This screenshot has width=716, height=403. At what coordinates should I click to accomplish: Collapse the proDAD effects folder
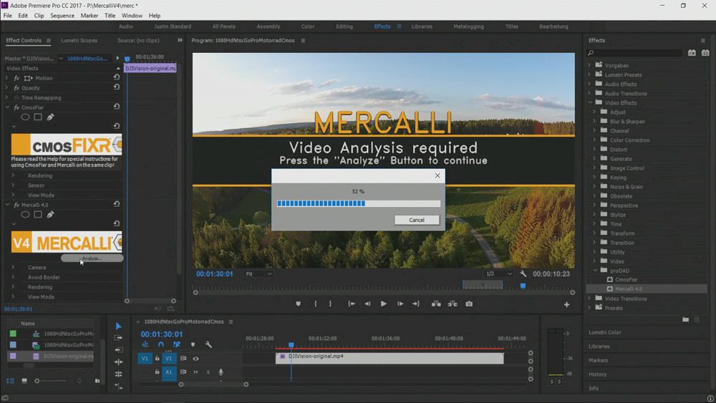coord(596,271)
